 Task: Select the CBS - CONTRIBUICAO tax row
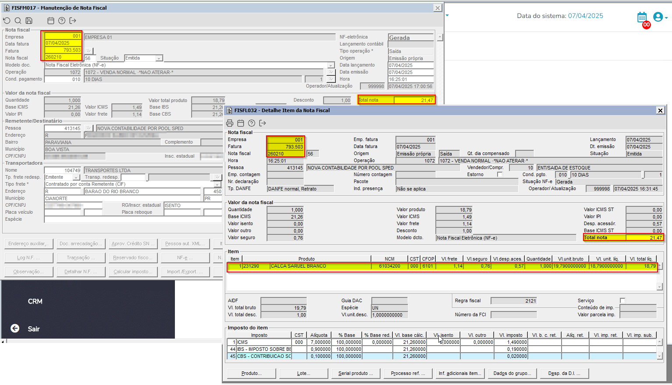[x=441, y=356]
